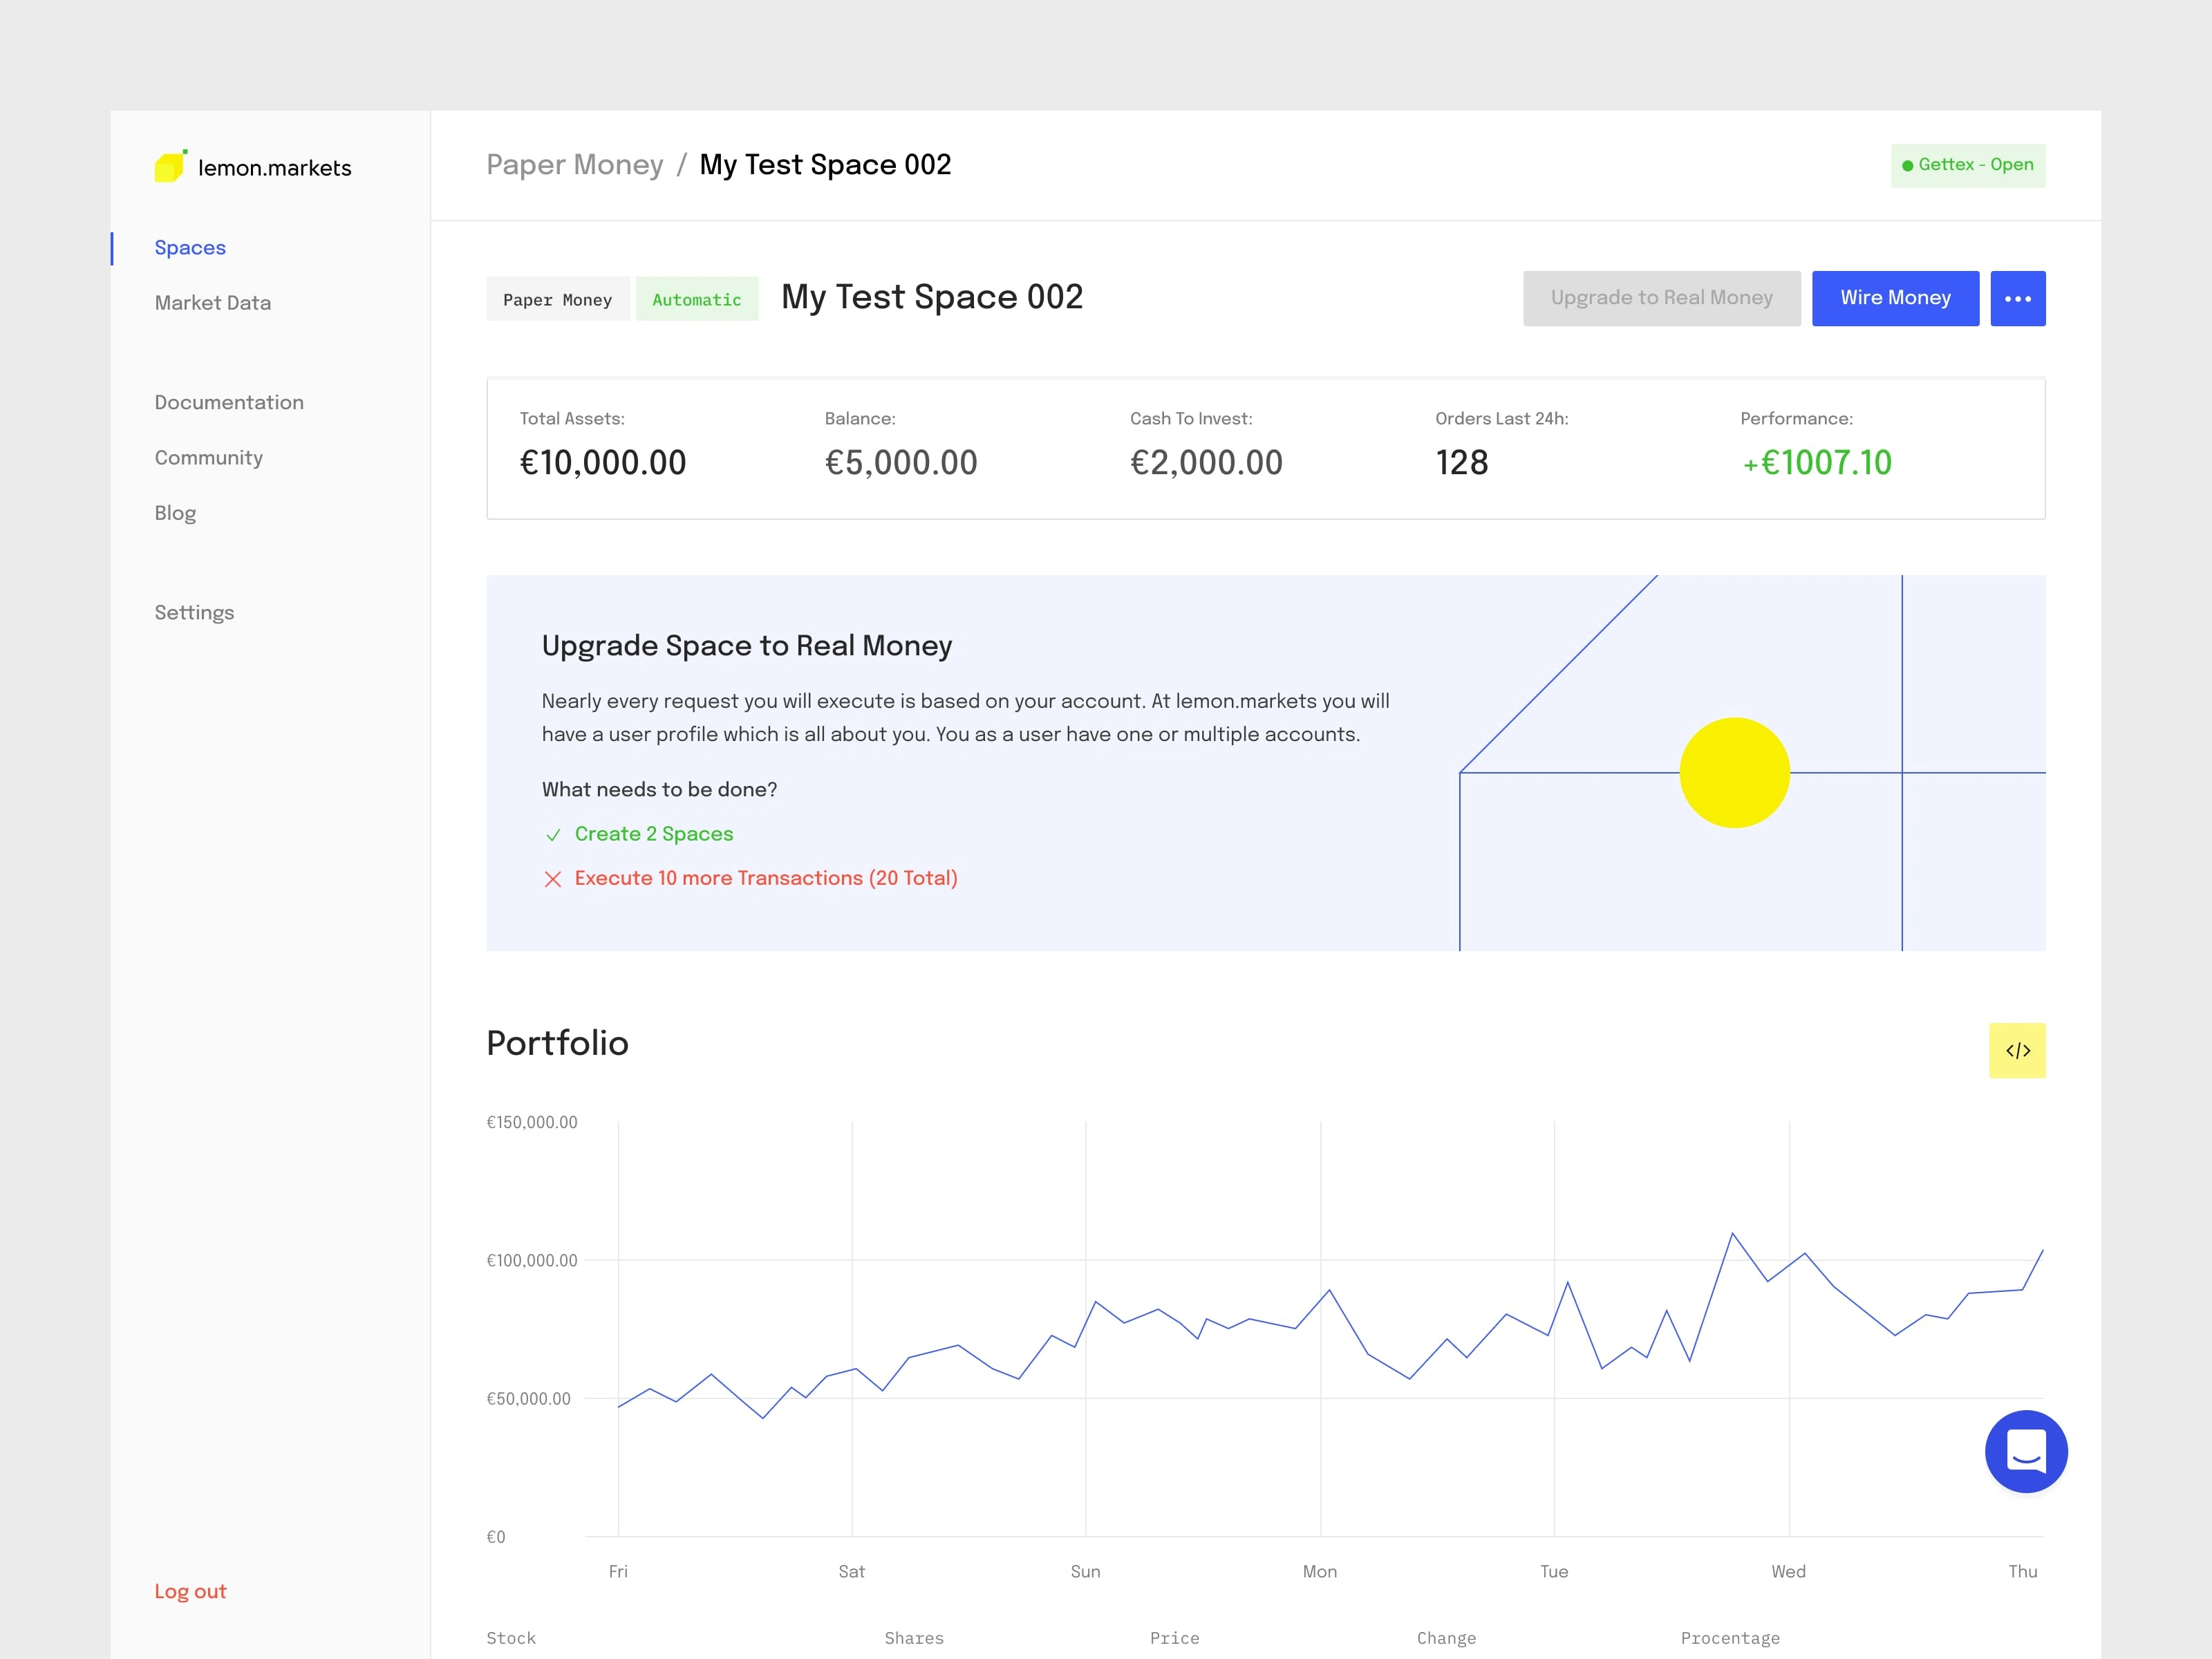Click the Mon label on the chart
2212x1659 pixels.
[x=1319, y=1571]
